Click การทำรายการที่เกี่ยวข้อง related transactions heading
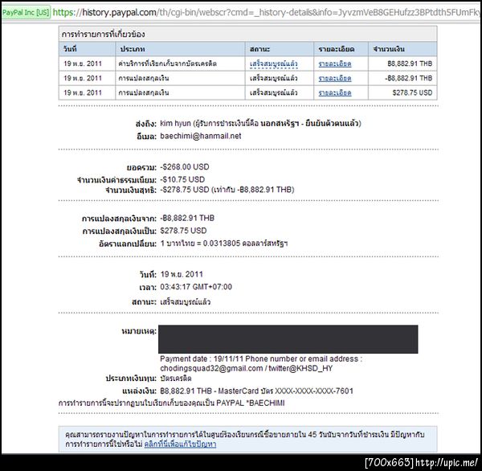482x471 pixels. (x=103, y=34)
